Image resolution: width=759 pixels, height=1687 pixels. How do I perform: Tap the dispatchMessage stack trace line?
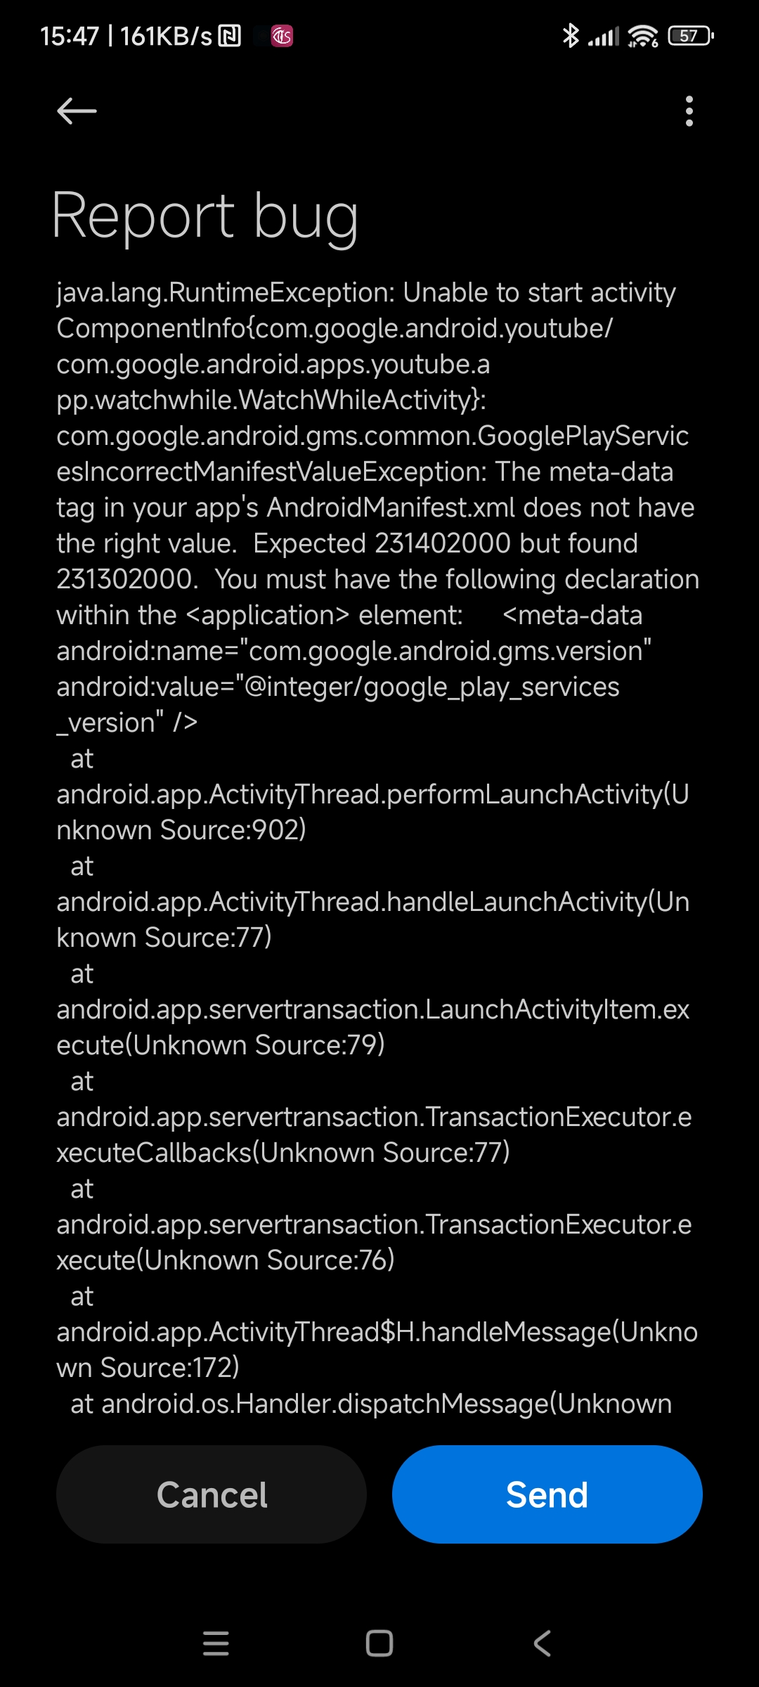tap(371, 1404)
